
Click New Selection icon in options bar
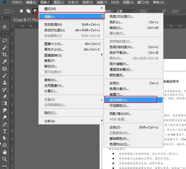(x=21, y=11)
